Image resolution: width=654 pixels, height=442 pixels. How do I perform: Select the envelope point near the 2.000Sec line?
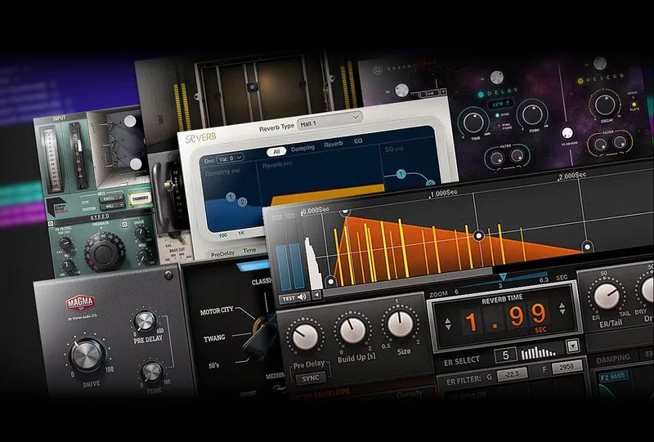(587, 247)
